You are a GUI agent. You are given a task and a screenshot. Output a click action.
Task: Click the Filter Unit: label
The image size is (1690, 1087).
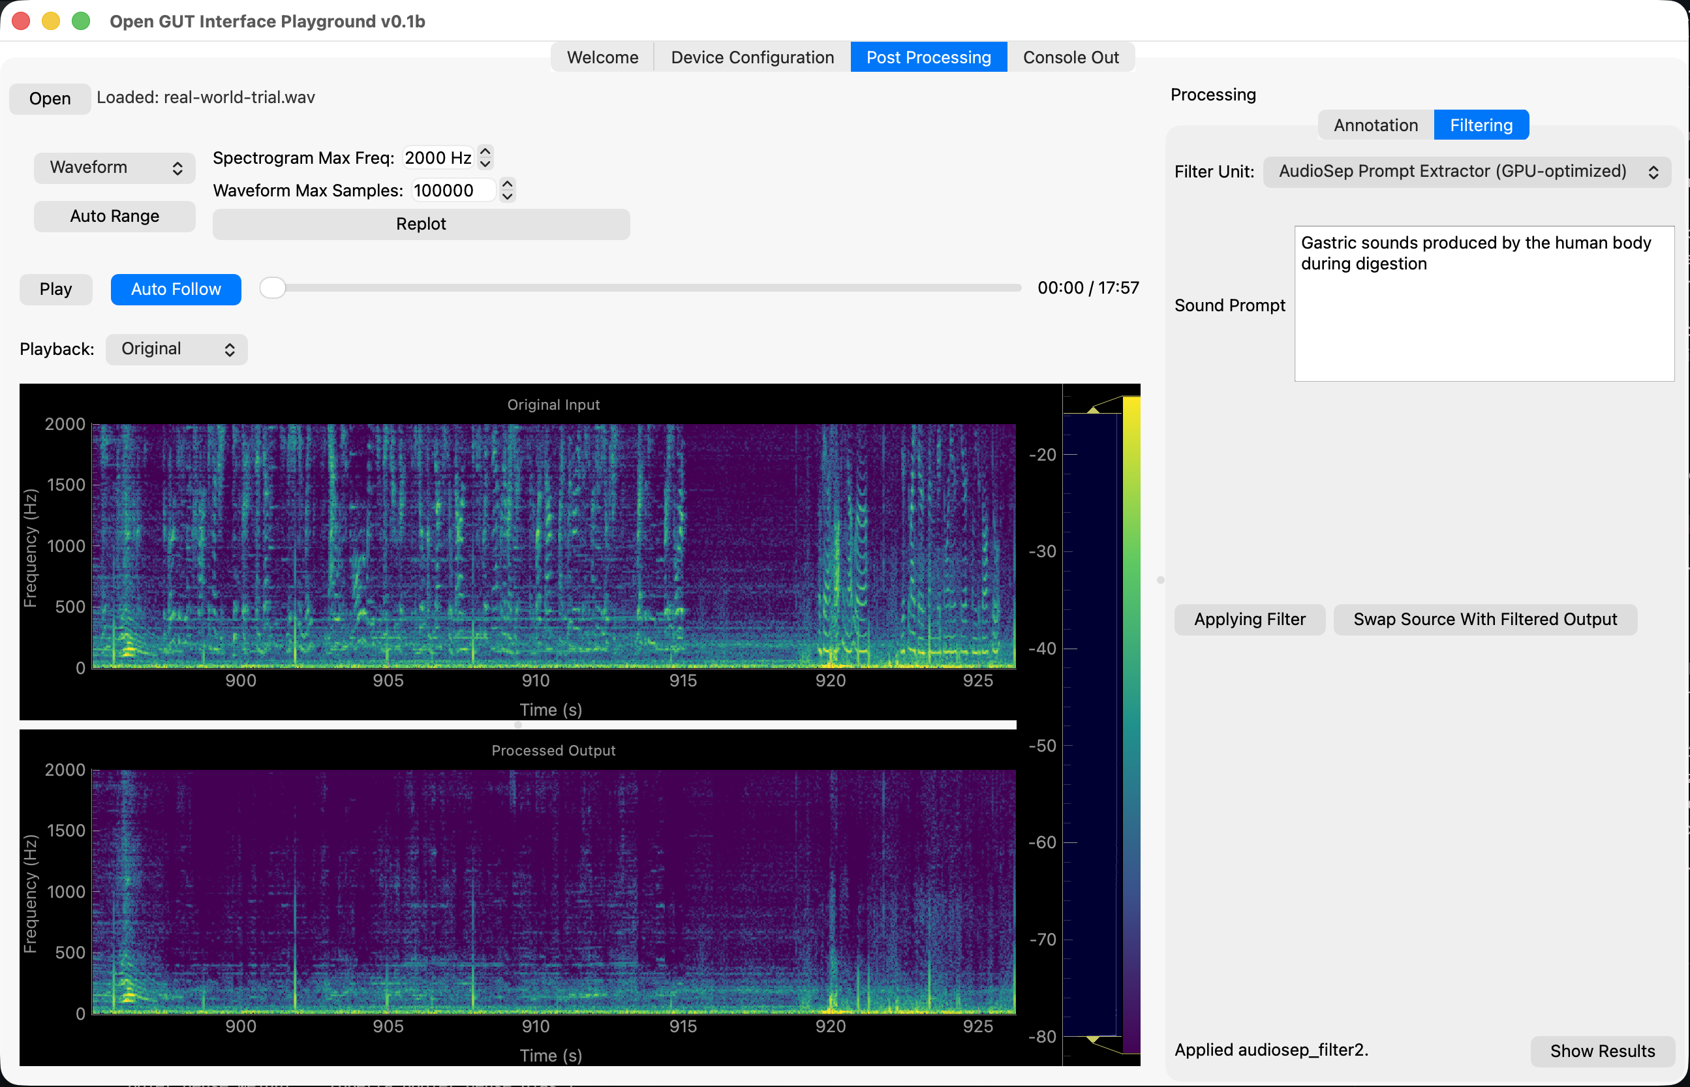coord(1214,172)
